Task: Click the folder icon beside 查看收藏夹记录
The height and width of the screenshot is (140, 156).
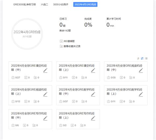Action: click(x=61, y=46)
